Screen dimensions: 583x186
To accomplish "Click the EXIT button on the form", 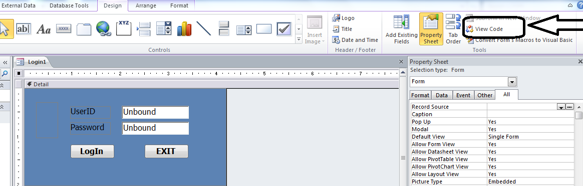I will tap(166, 151).
